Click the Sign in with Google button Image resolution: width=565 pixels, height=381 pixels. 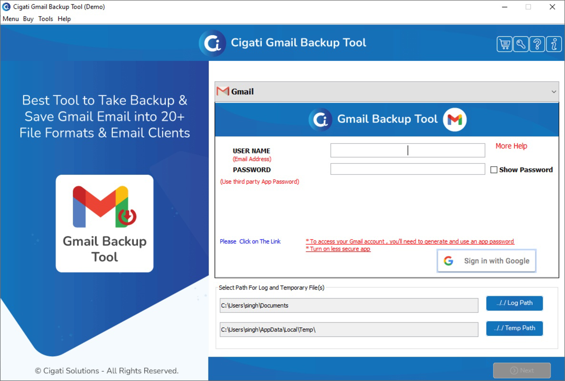[x=486, y=261]
